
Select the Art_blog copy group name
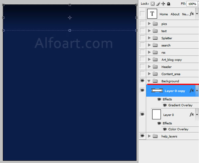click(171, 60)
